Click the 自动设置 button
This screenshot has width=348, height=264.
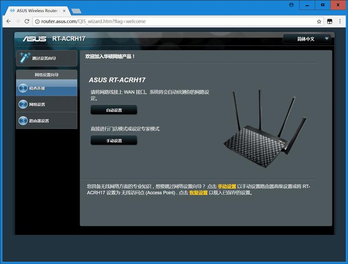[x=114, y=110]
